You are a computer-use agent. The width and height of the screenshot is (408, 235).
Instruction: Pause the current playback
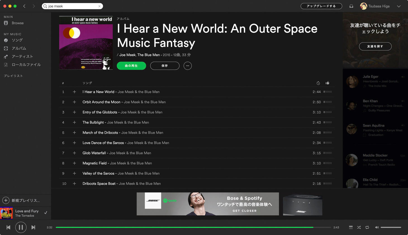21,227
